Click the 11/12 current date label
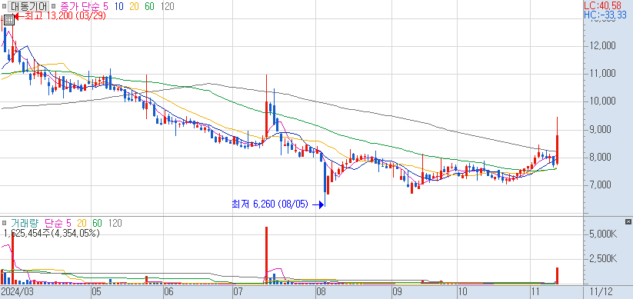The height and width of the screenshot is (299, 633). tap(601, 292)
